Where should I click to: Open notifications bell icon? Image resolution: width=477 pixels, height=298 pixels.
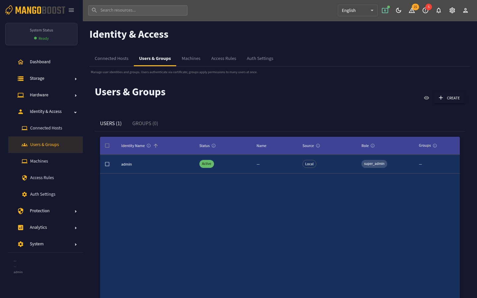coord(439,10)
